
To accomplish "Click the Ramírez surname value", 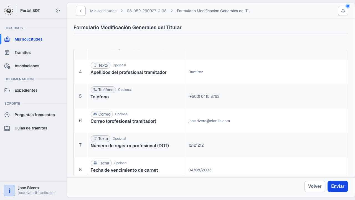I will coord(196,72).
